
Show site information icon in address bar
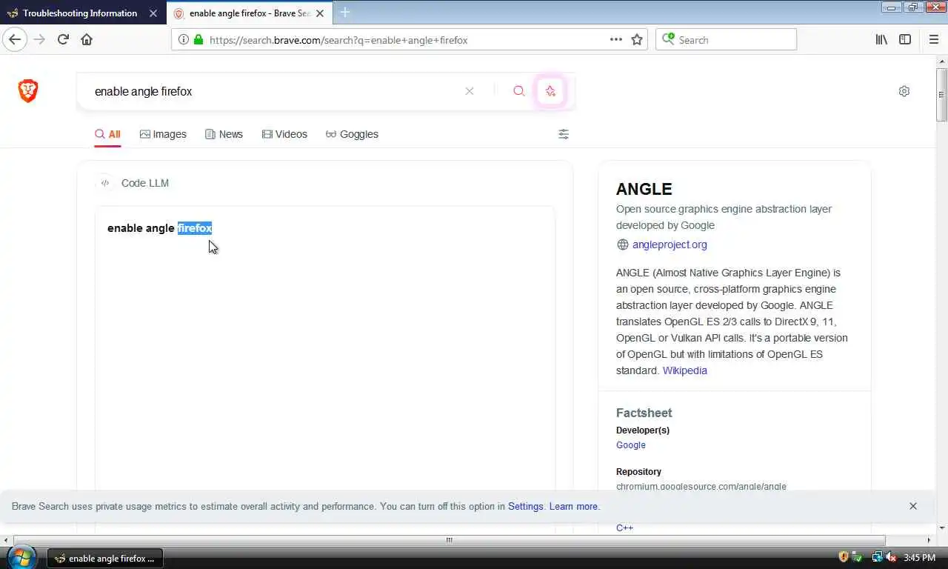[x=184, y=40]
